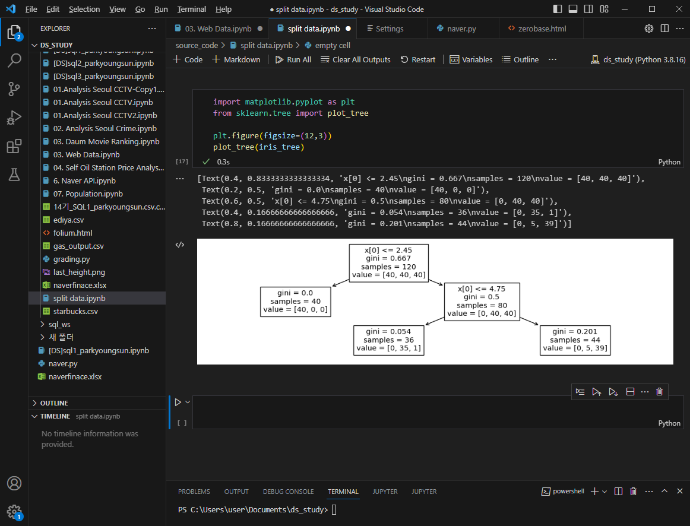Open the PROBLEMS panel tab

point(194,492)
